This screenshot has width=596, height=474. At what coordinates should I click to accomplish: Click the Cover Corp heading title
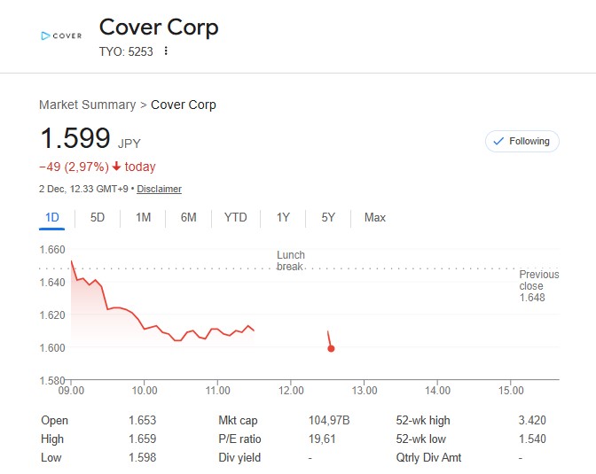[159, 27]
